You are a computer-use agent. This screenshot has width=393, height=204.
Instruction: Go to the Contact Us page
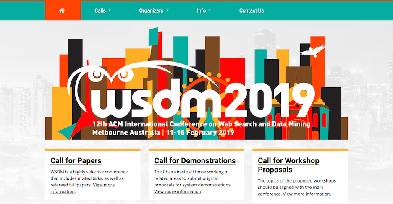pos(252,10)
